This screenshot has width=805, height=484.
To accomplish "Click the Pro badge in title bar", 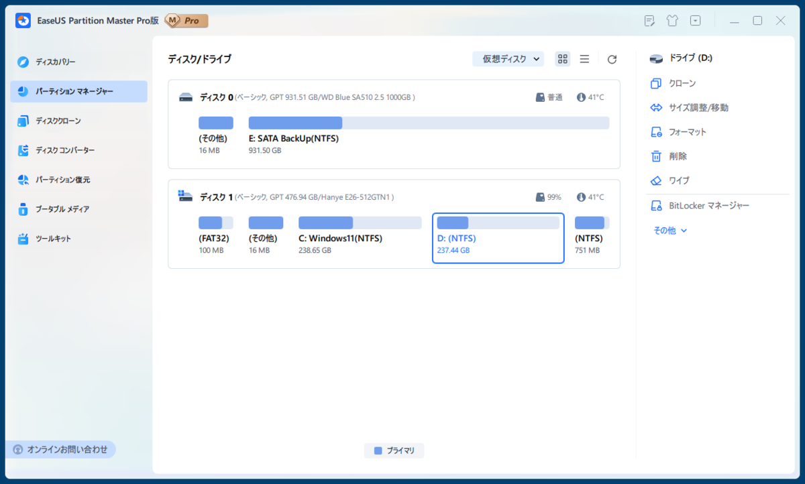I will pyautogui.click(x=186, y=21).
